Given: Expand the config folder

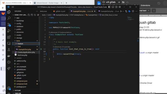Looking at the screenshot, I should pos(19,23).
